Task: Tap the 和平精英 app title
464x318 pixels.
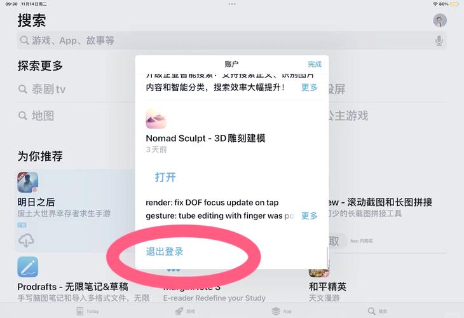Action: click(327, 287)
